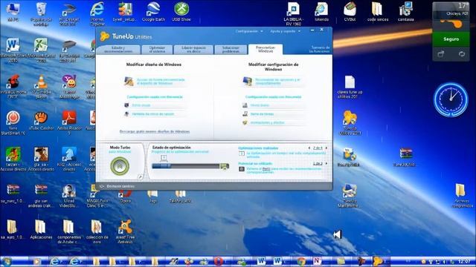Screen dimensions: 476x267
Task: Select Microsoft Excel desktop shortcut
Action: pyautogui.click(x=41, y=50)
